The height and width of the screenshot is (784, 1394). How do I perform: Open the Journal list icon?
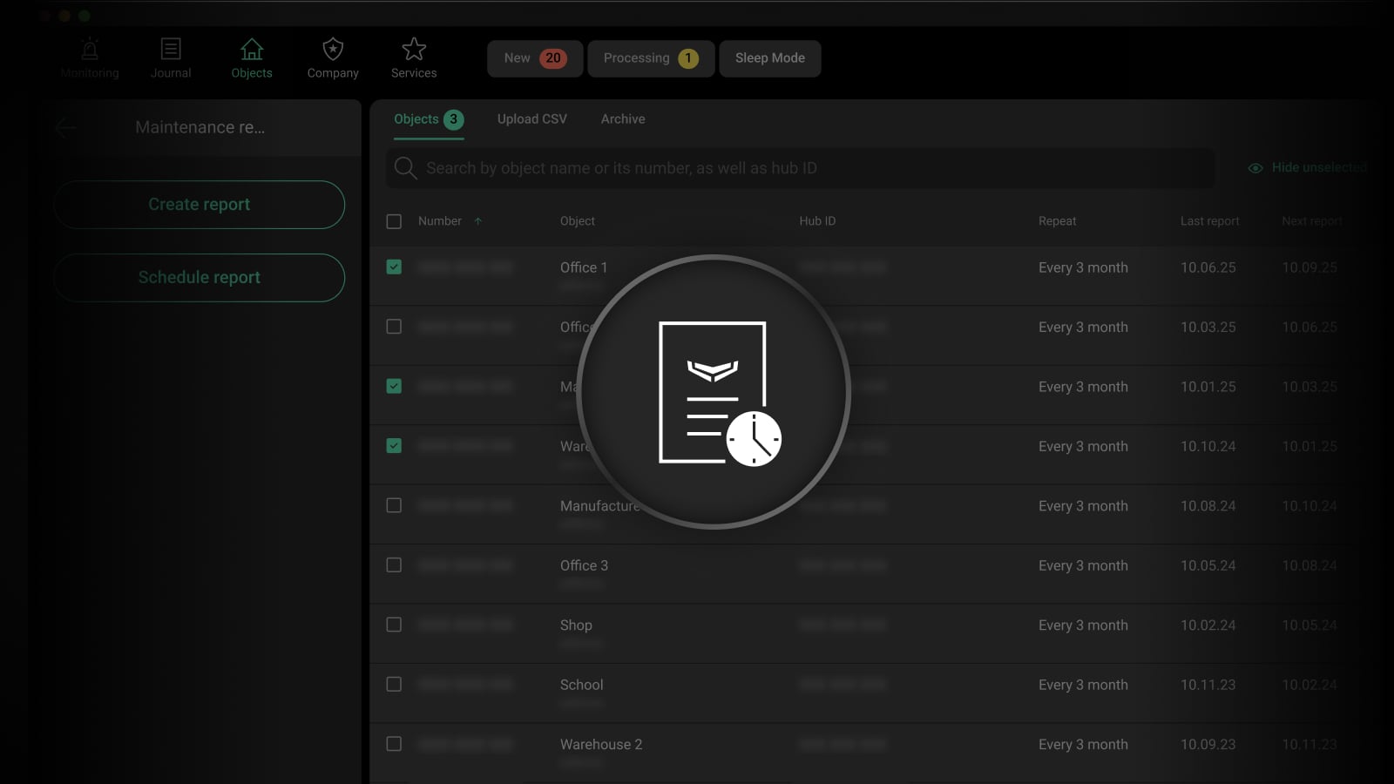pos(171,50)
